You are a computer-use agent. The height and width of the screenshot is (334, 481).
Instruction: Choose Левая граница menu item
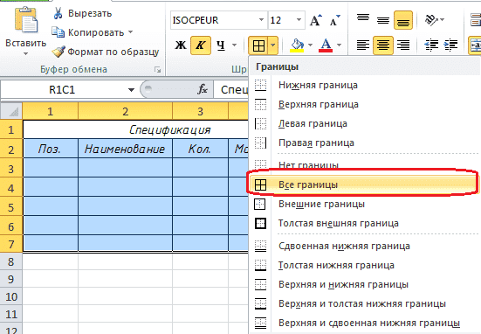pos(364,123)
